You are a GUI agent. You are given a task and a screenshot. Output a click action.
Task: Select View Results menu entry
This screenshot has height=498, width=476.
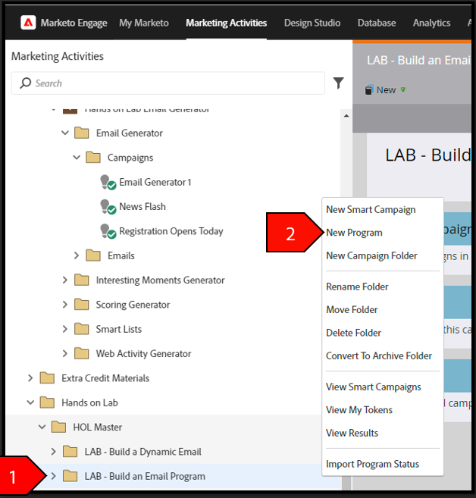352,434
